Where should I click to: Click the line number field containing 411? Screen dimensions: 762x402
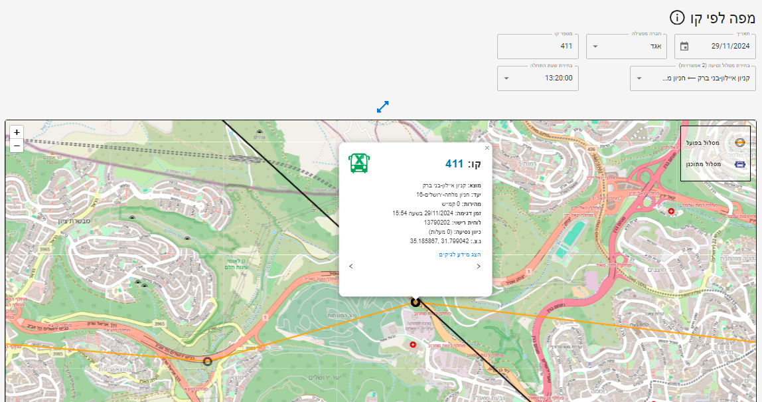tap(538, 47)
